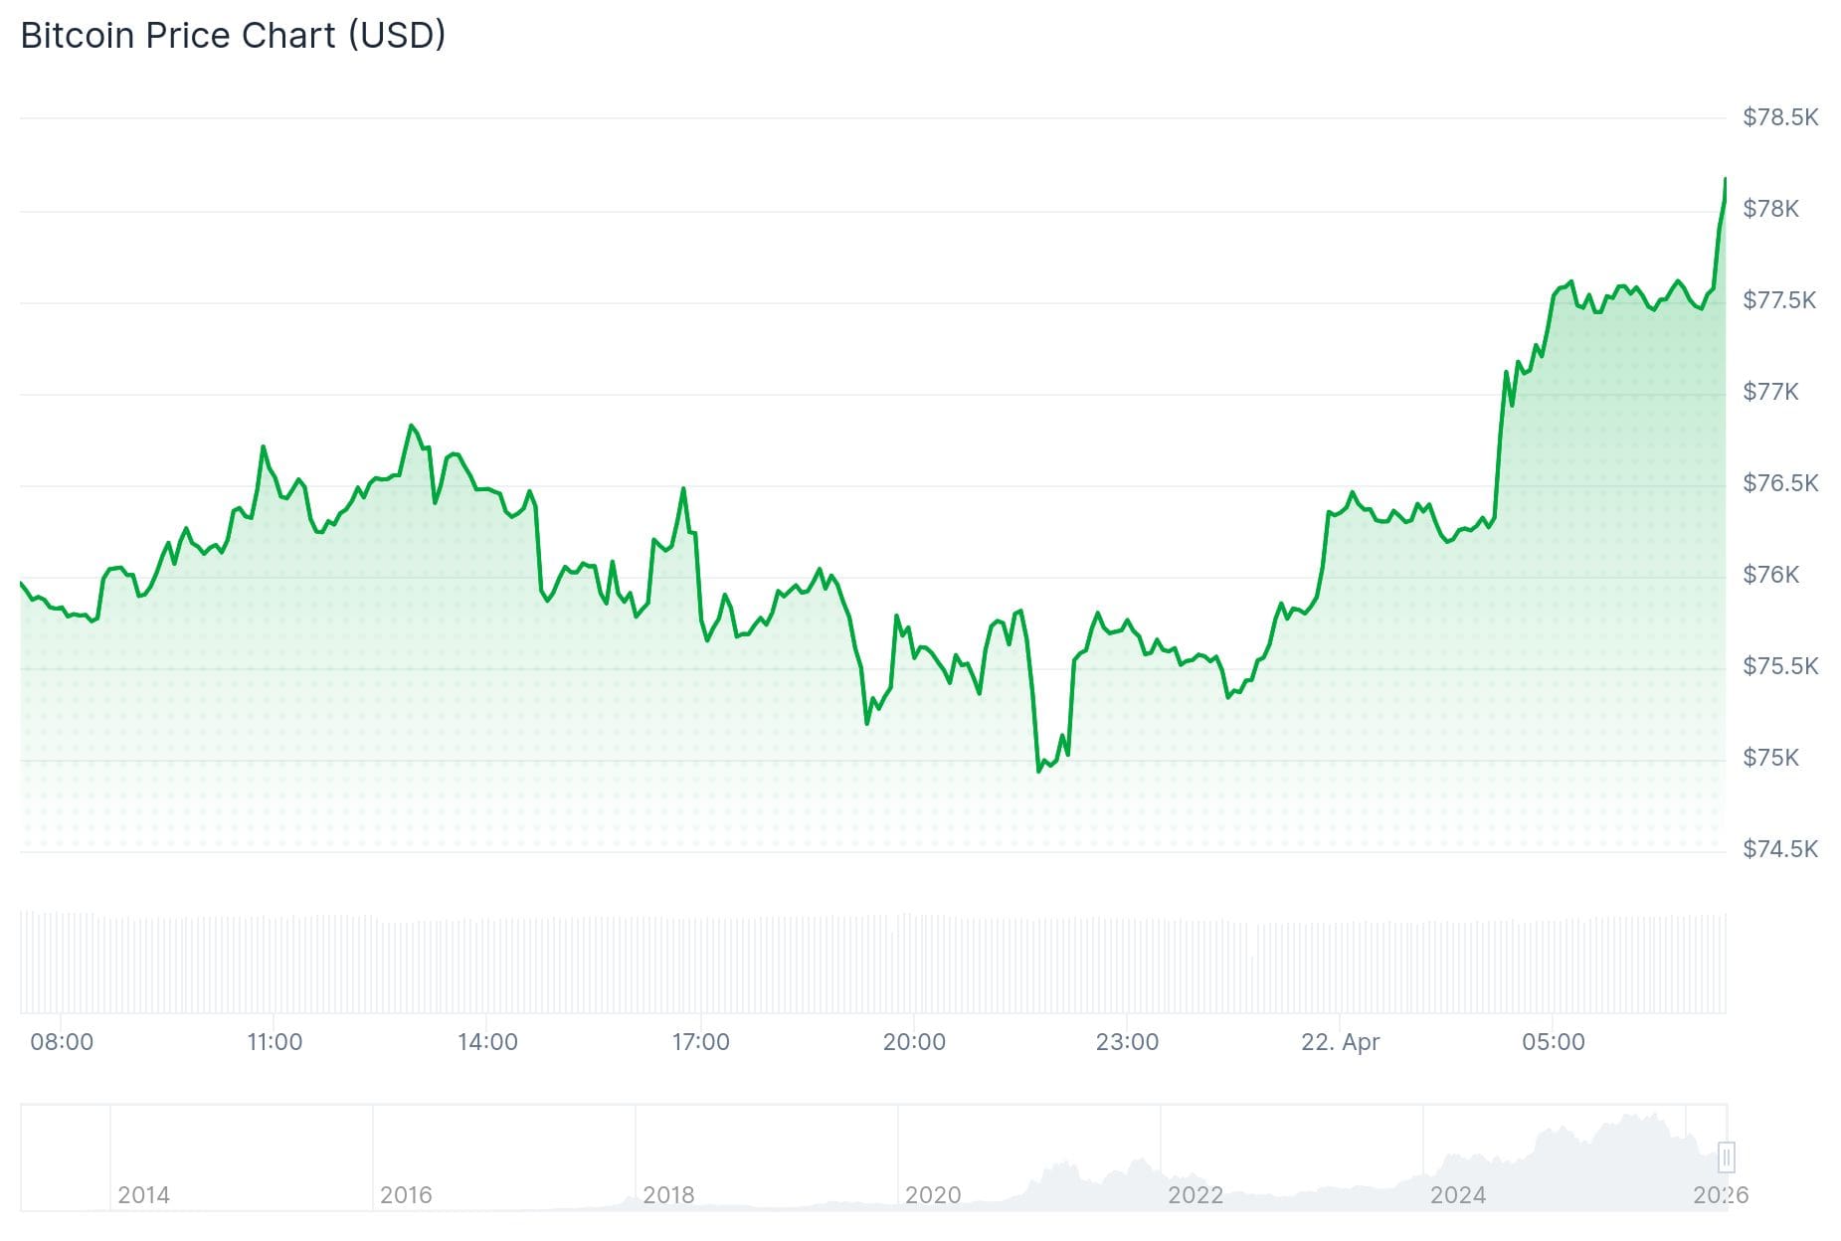Click the 05:00 time axis label
The height and width of the screenshot is (1241, 1841).
pyautogui.click(x=1554, y=1042)
